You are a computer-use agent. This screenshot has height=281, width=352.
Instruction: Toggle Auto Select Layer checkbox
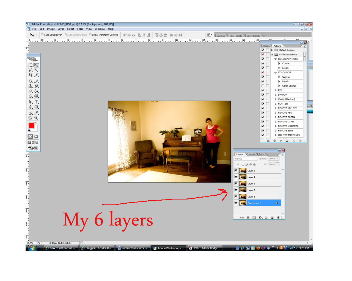click(42, 35)
